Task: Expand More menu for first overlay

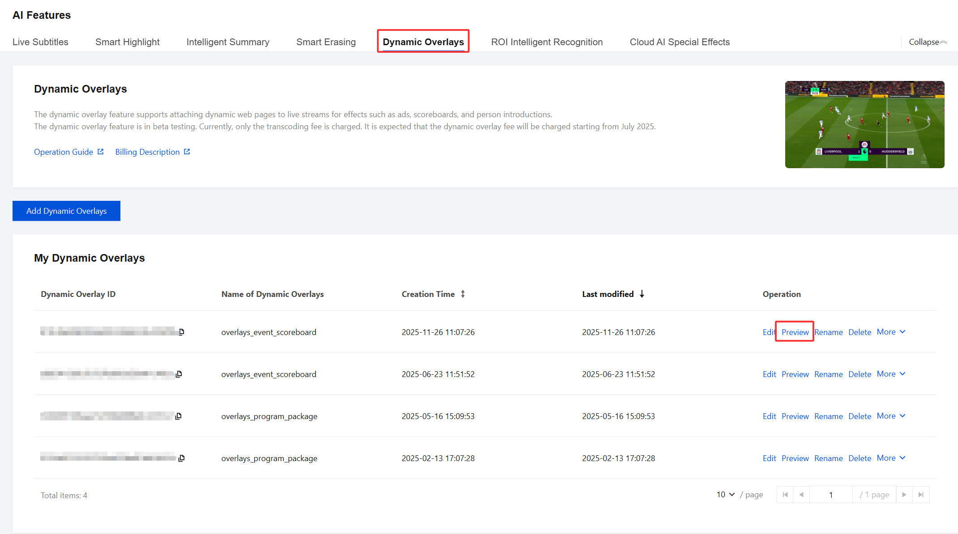Action: (891, 332)
